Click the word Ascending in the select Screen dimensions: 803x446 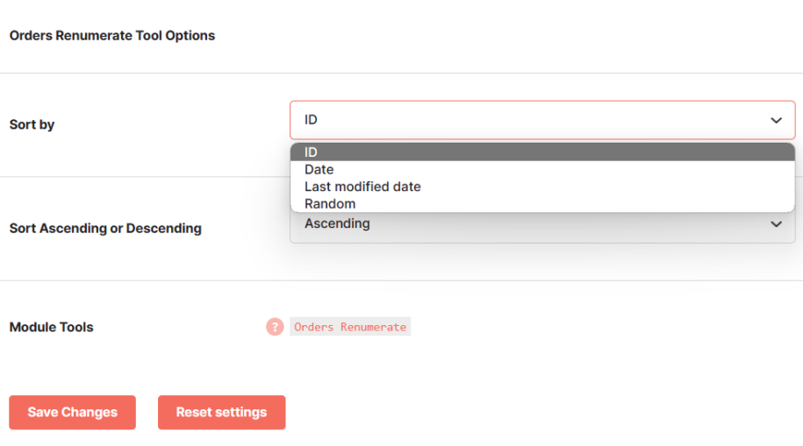click(337, 223)
